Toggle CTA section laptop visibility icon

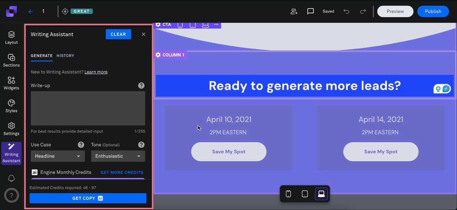tap(205, 25)
